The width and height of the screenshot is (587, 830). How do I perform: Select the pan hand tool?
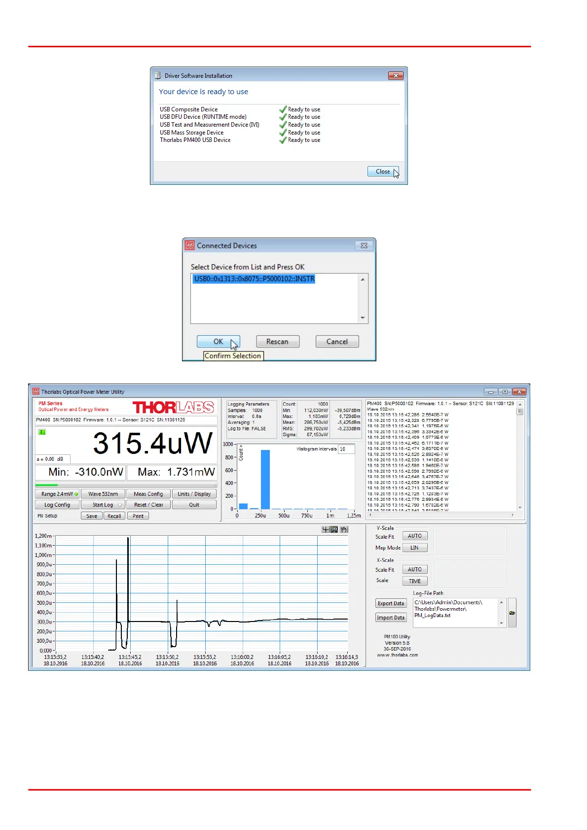pyautogui.click(x=344, y=529)
